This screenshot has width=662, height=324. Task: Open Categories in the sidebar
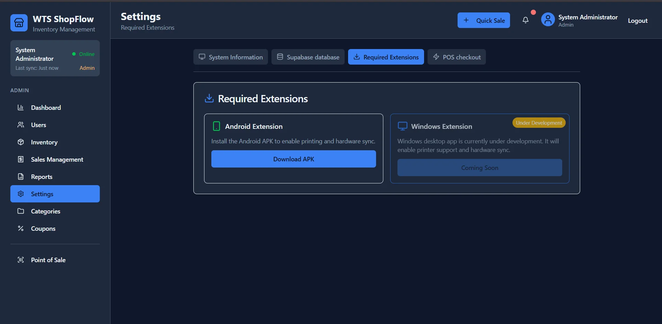coord(55,211)
